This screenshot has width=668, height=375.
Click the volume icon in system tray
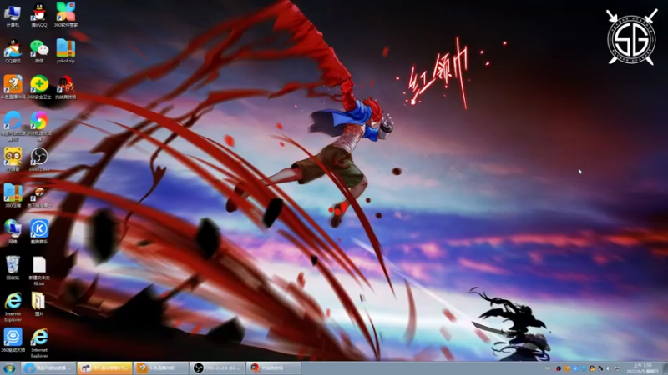pyautogui.click(x=609, y=368)
